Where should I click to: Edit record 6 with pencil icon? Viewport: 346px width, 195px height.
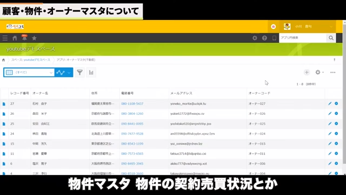330,164
